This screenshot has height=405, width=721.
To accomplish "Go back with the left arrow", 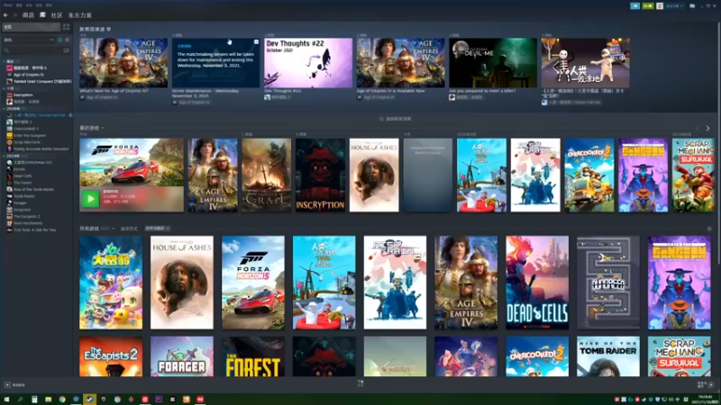I will point(6,15).
